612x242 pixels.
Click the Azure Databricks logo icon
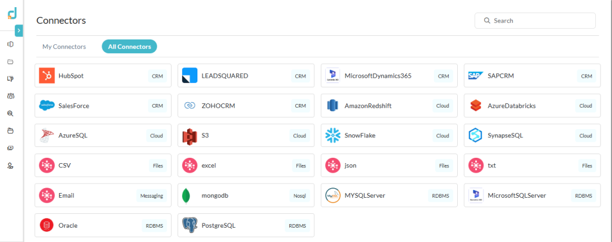(x=476, y=106)
